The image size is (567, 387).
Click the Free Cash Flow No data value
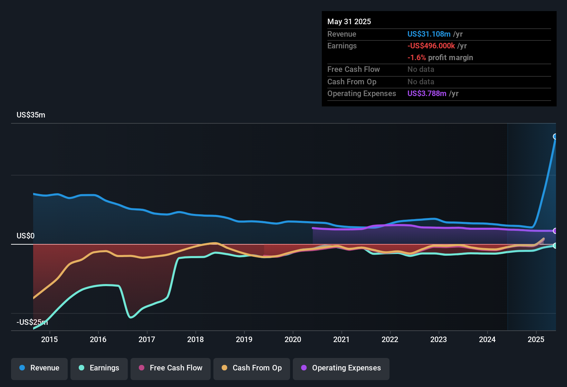coord(421,69)
